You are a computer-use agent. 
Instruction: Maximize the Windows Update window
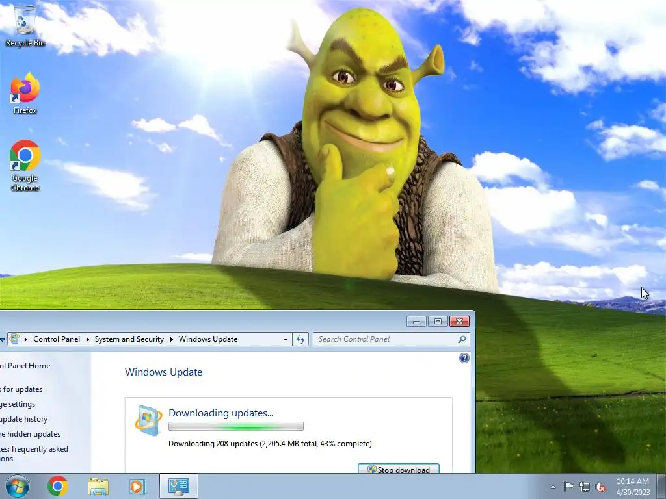point(438,322)
